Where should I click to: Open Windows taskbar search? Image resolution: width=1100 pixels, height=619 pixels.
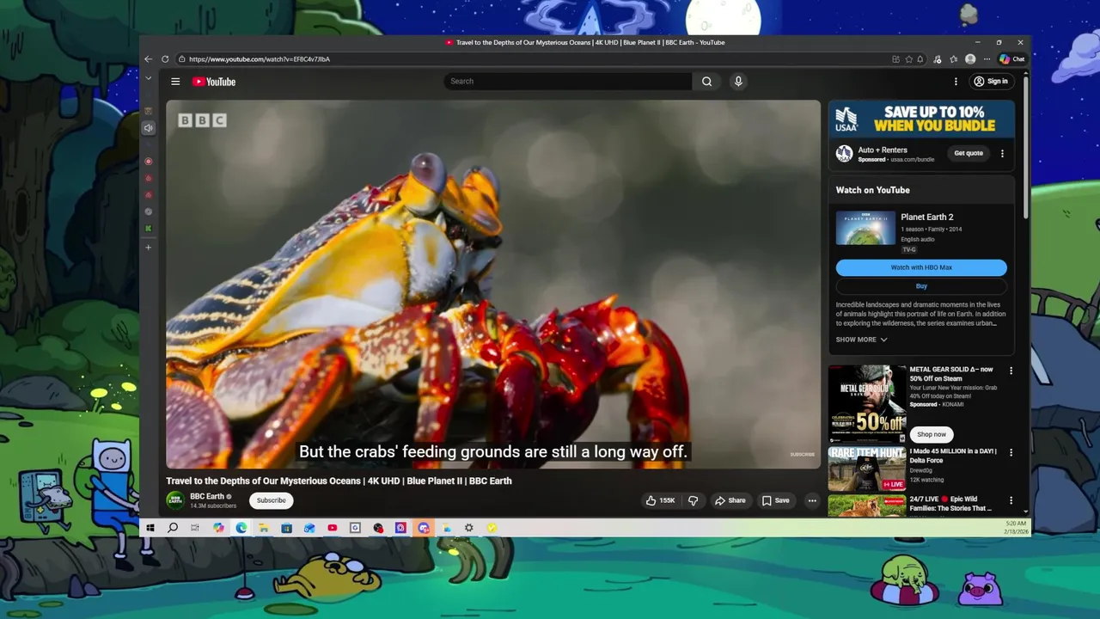pos(173,528)
